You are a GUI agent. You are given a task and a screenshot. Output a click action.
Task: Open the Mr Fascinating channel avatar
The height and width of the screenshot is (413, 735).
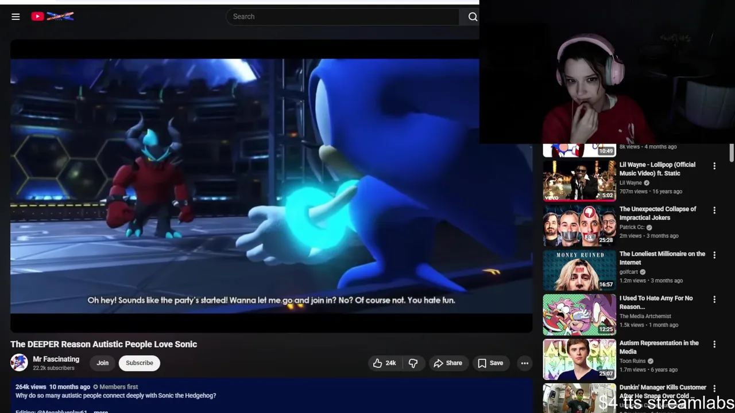pos(19,363)
